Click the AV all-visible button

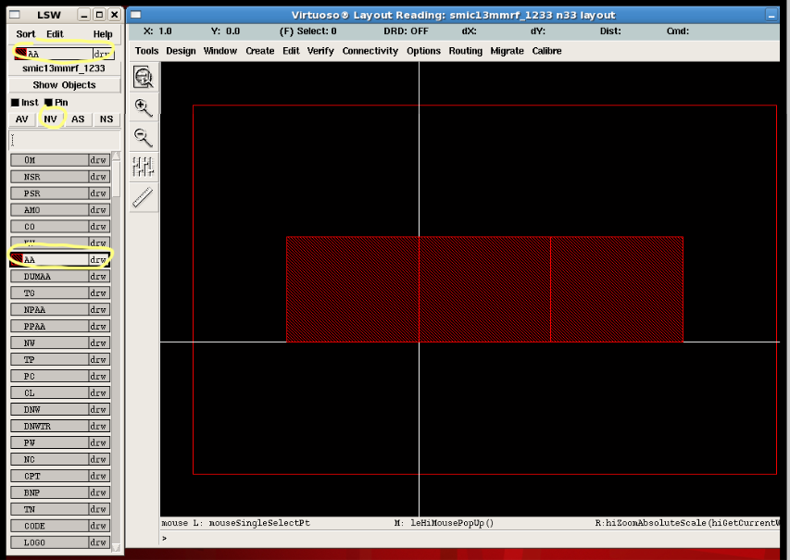[21, 119]
